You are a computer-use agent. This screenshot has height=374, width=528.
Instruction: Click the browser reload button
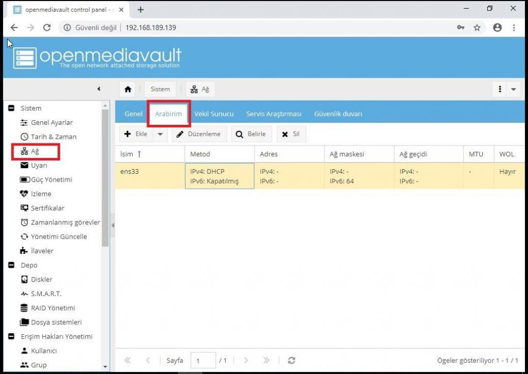click(x=47, y=28)
